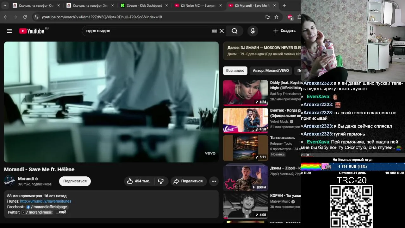This screenshot has height=228, width=405.
Task: Open the YouTube hamburger guide menu
Action: coord(9,31)
